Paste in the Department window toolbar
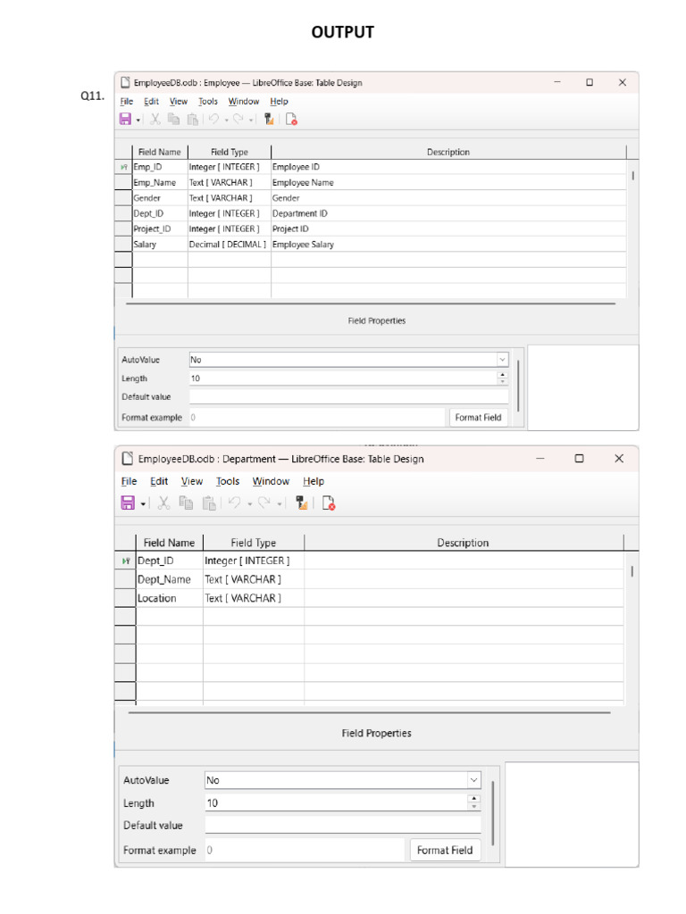The image size is (686, 914). click(x=209, y=503)
